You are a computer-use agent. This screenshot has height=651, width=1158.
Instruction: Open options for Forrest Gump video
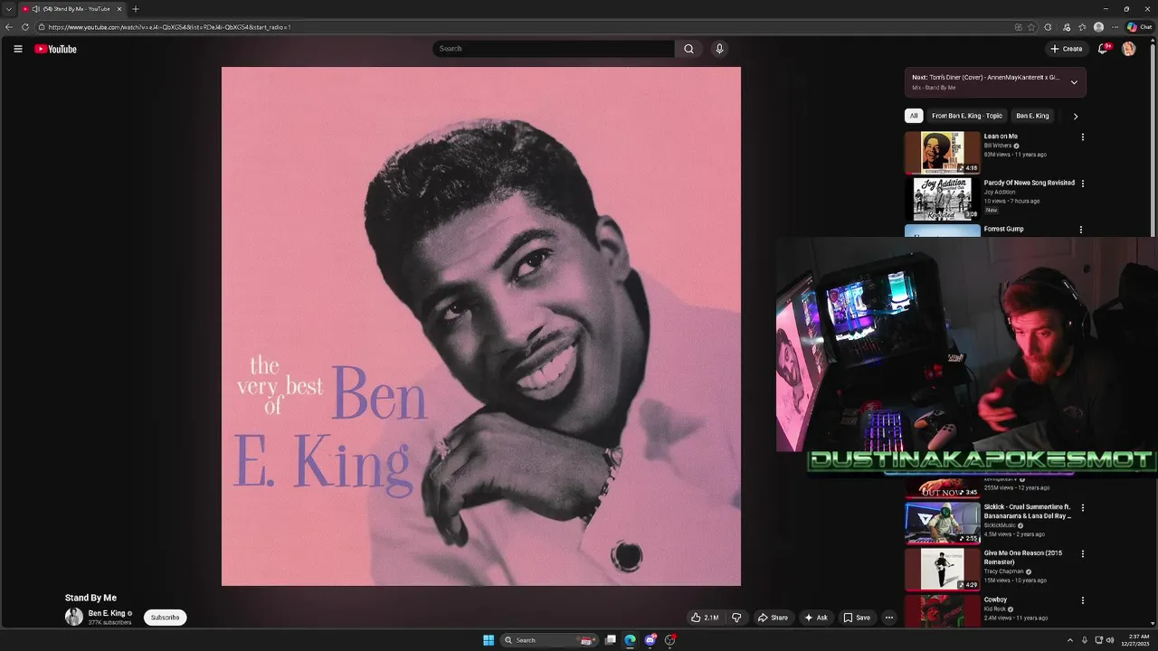(1082, 230)
